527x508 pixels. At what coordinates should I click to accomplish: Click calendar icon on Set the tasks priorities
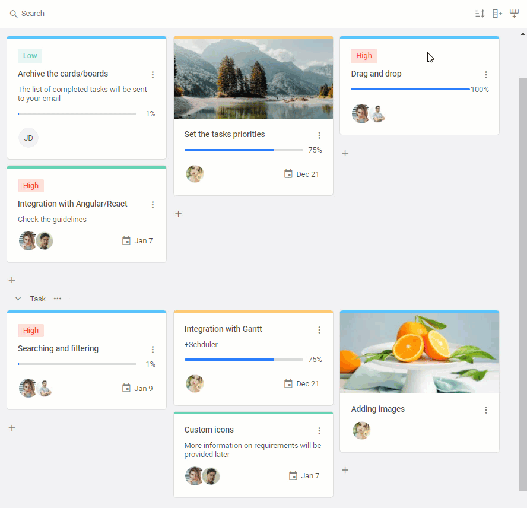pyautogui.click(x=288, y=174)
